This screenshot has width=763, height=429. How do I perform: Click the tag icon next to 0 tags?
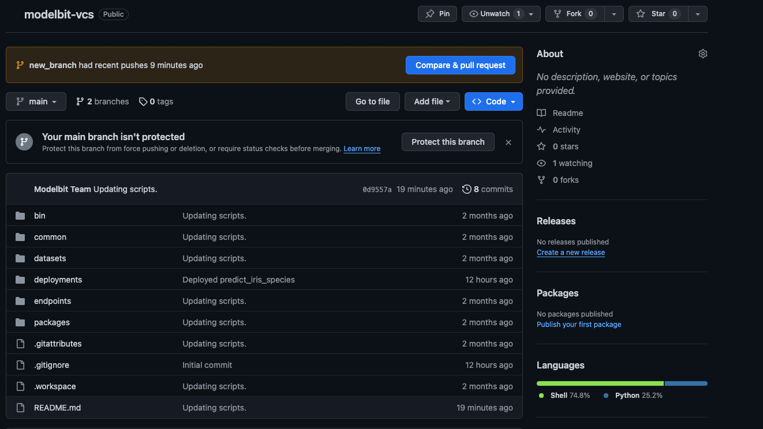click(143, 101)
